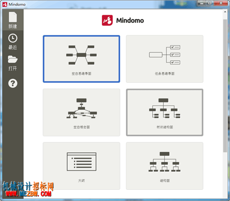Choose the 大纲 outline template
The width and height of the screenshot is (230, 201).
[81, 166]
